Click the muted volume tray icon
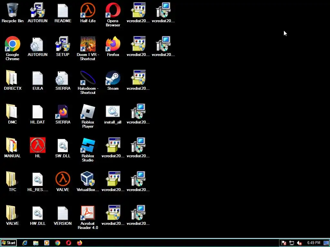Screen dimensions: 330x247 coord(299,243)
